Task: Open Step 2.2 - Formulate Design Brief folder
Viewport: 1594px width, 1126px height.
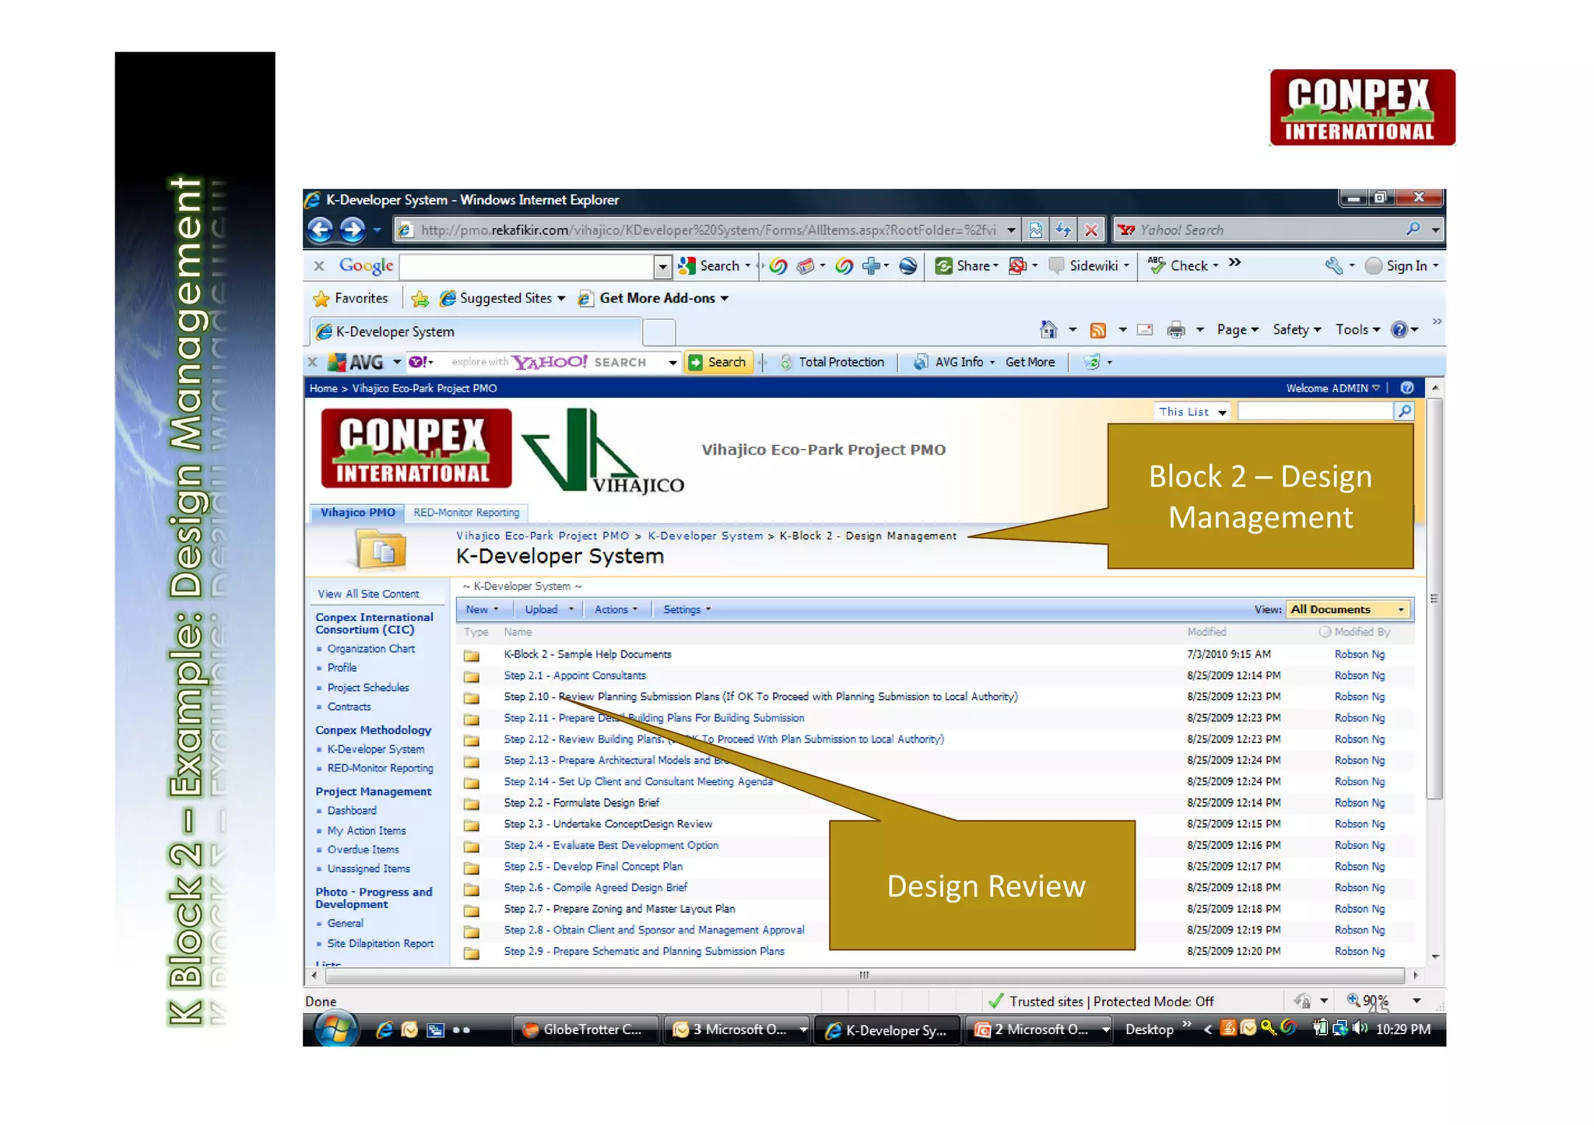Action: point(581,802)
